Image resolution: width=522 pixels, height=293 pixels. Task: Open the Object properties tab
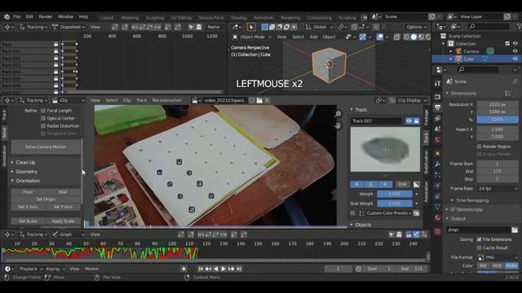pos(437,154)
